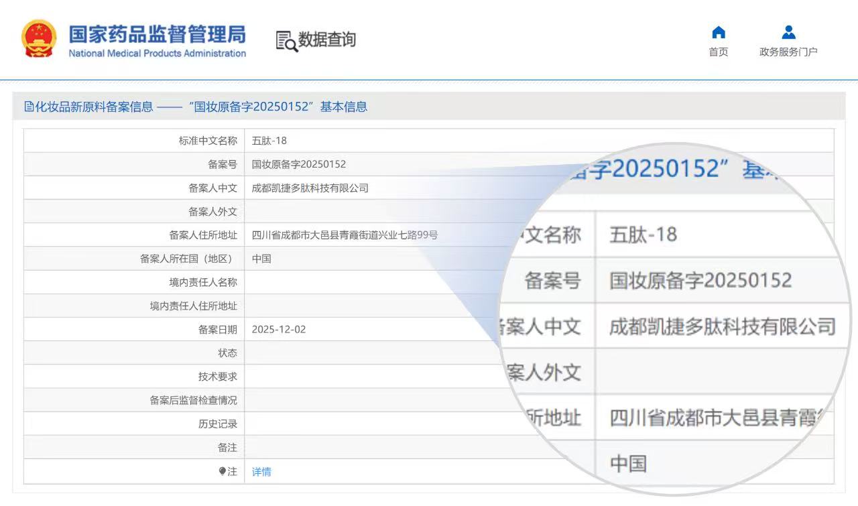This screenshot has width=858, height=506.
Task: Open the 数据查询 text label
Action: [327, 40]
